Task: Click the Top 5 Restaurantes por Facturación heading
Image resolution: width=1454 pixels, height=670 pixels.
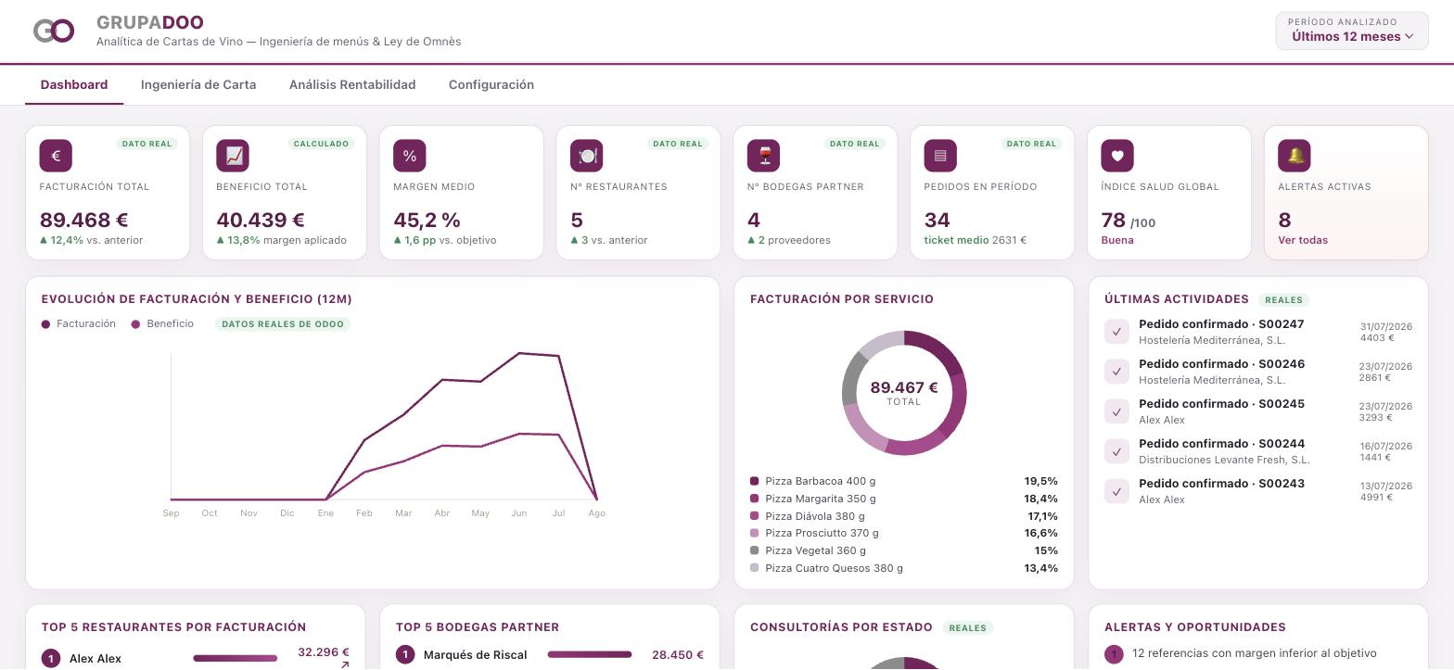Action: point(174,627)
